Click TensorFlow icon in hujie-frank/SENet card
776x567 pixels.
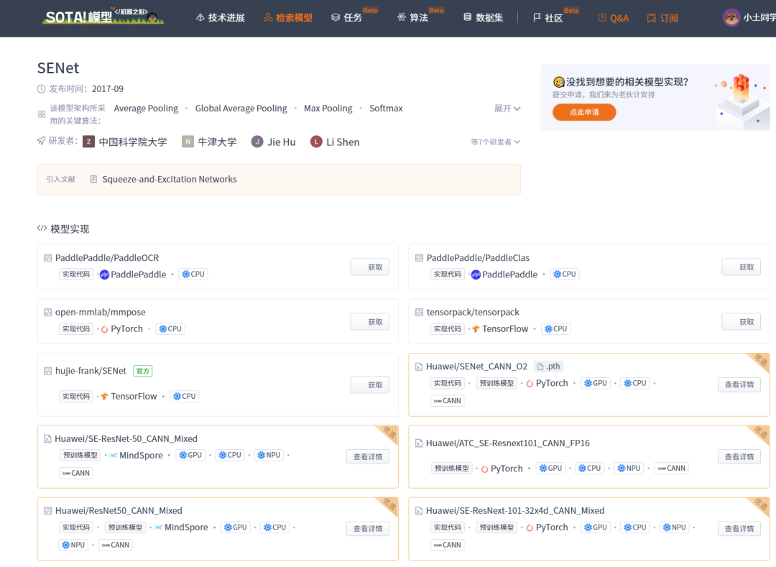coord(104,396)
